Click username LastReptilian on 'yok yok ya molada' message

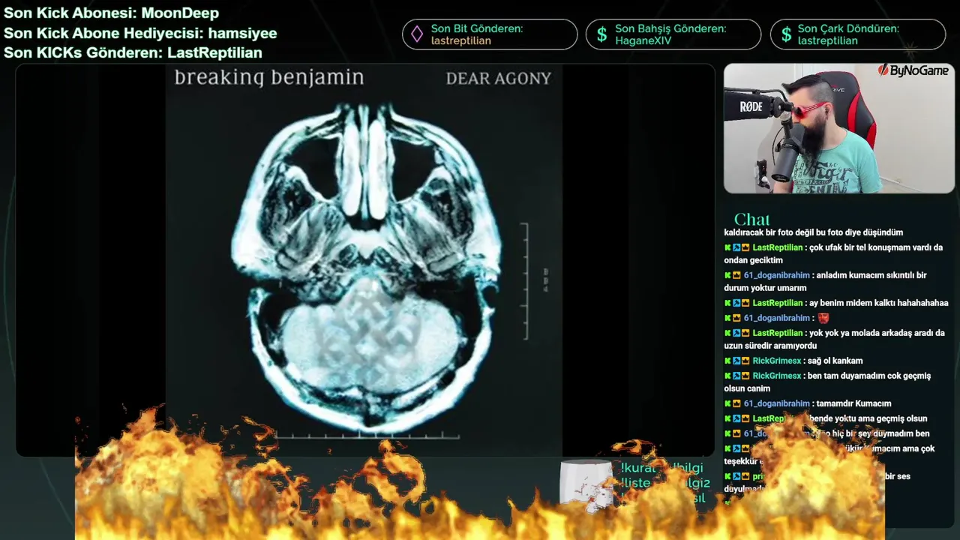coord(778,333)
